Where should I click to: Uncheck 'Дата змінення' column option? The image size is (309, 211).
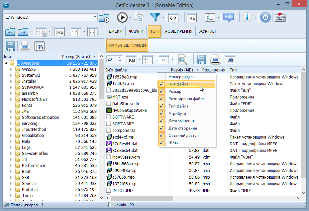point(186,121)
